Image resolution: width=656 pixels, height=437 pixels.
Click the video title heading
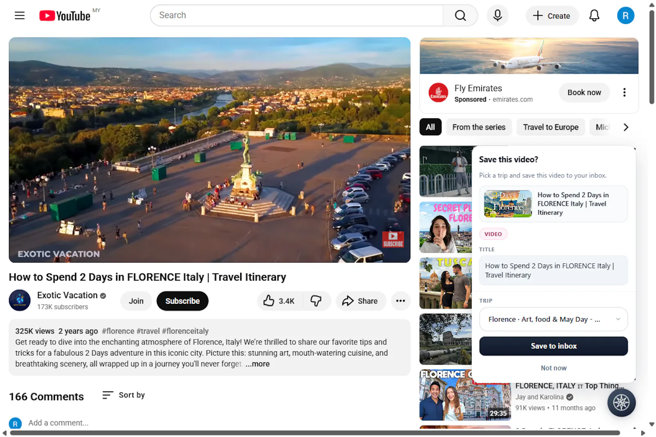tap(148, 277)
